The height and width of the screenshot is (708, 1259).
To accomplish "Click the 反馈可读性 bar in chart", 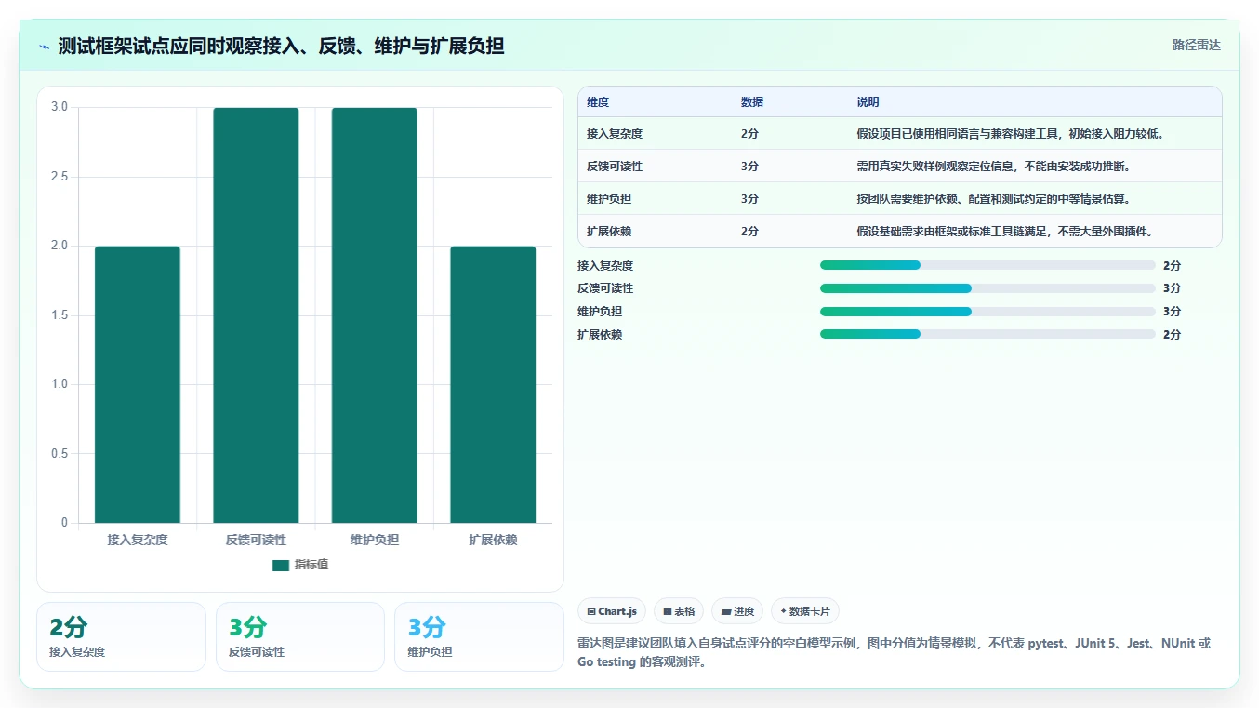I will [256, 315].
